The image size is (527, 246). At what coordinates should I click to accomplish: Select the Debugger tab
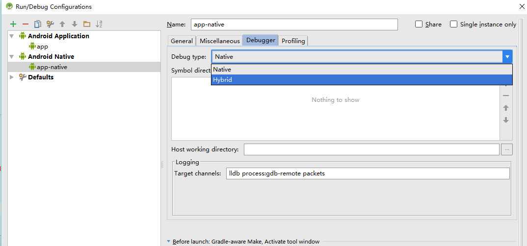click(261, 40)
